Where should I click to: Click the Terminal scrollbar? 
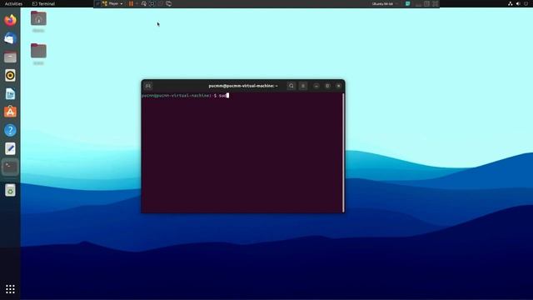[x=343, y=152]
